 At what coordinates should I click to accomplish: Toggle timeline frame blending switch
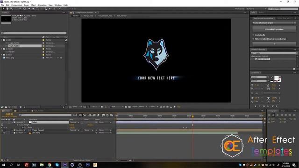click(x=94, y=115)
